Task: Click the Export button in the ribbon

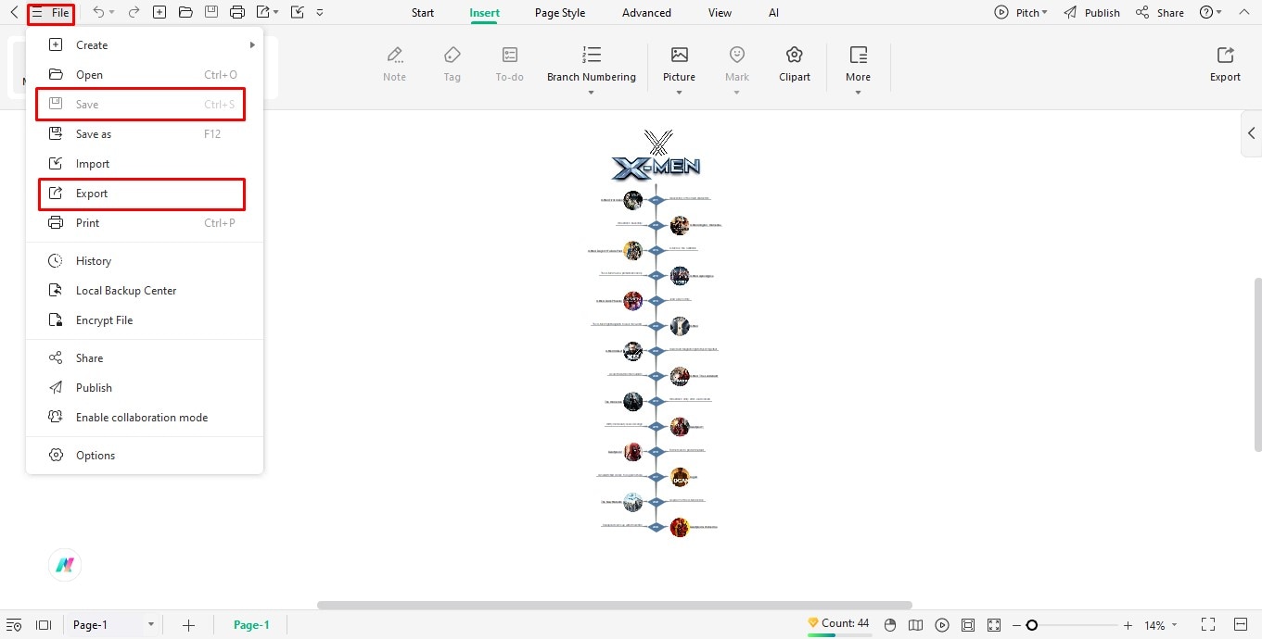Action: pos(1225,65)
